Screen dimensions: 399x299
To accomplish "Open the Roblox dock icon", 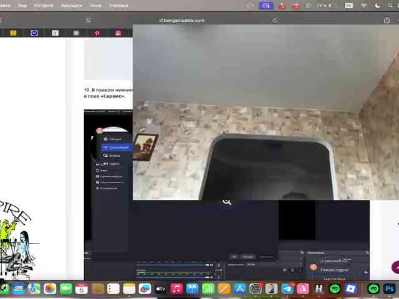I will tap(350, 289).
